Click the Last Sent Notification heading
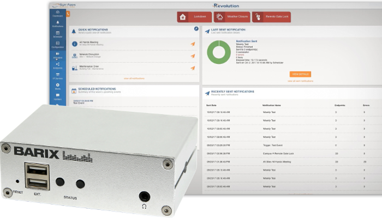Viewport: 382px width, 218px height. (228, 29)
